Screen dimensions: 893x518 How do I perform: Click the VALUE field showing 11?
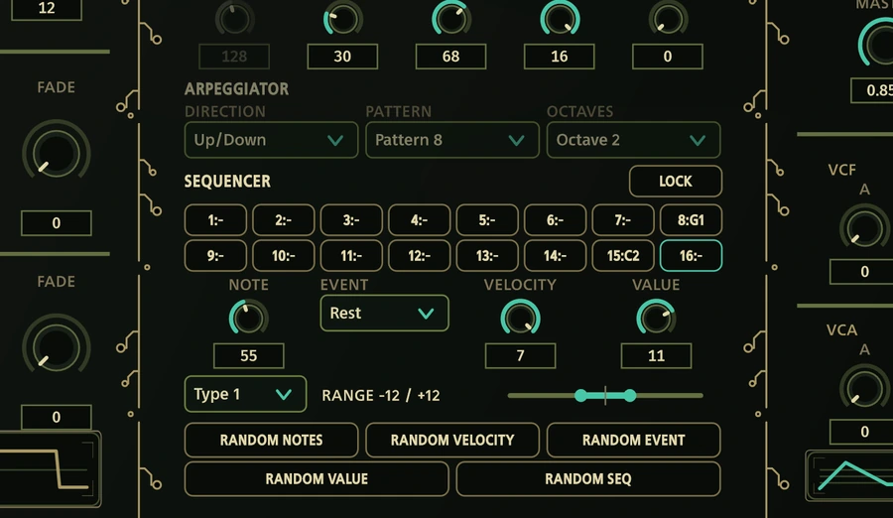(656, 355)
